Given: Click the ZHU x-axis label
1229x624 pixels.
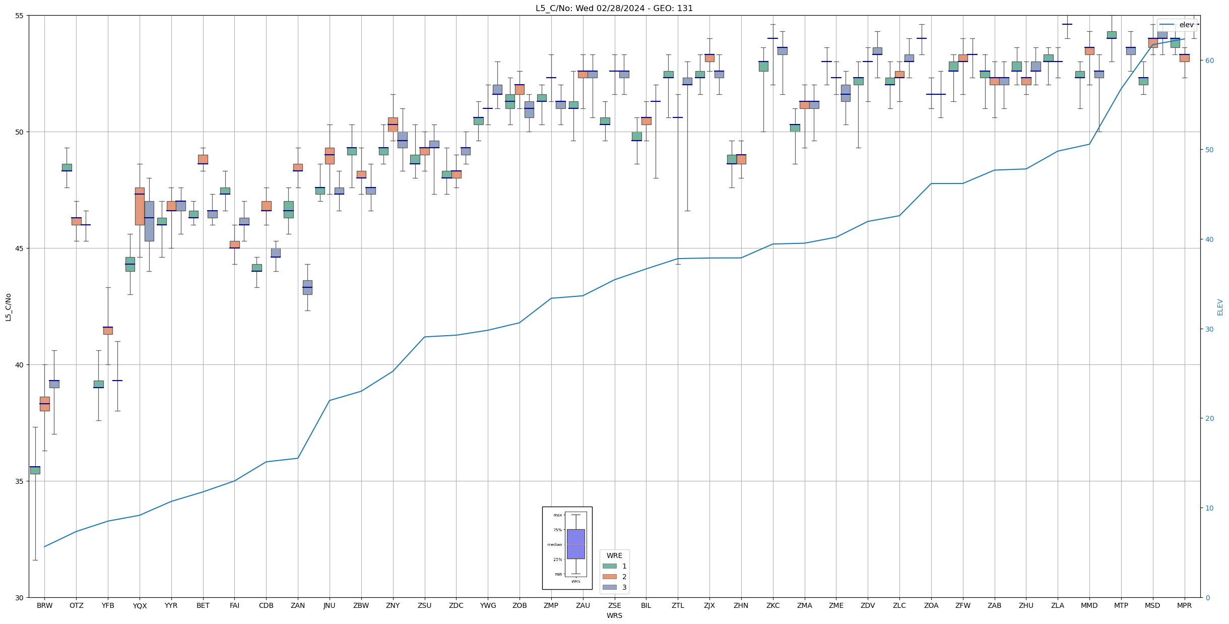Looking at the screenshot, I should tap(1026, 605).
